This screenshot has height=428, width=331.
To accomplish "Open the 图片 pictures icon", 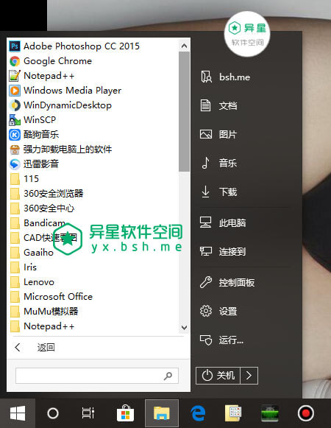I will pyautogui.click(x=206, y=134).
